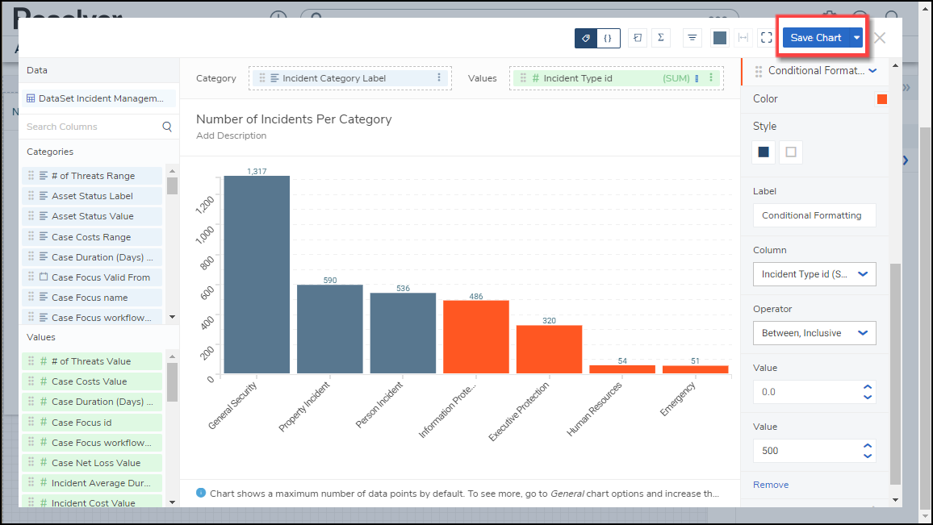Open Incident Type id kebab menu

tap(710, 78)
